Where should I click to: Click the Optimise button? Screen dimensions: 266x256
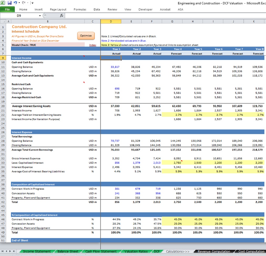86,36
